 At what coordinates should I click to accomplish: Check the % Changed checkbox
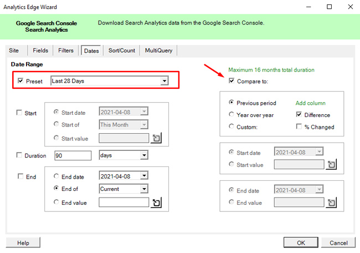point(299,126)
